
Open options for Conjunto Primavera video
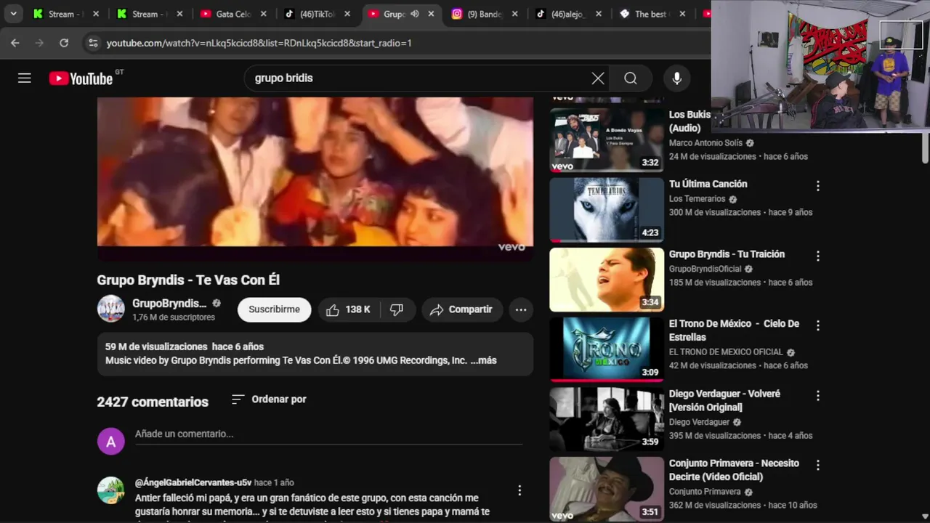818,465
